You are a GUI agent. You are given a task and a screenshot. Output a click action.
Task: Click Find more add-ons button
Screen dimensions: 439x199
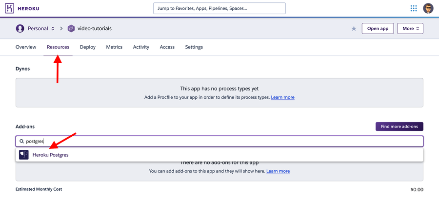click(399, 127)
